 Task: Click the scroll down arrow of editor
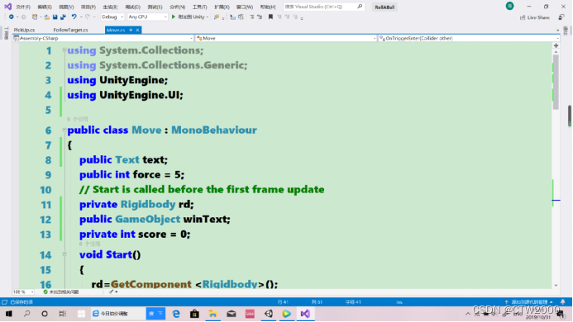[x=556, y=286]
